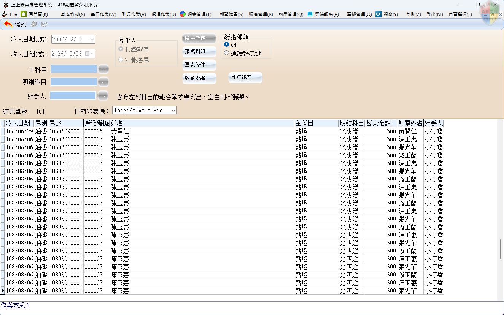Open the 明細科目 lookup ellipsis button
504x315 pixels.
pos(103,82)
